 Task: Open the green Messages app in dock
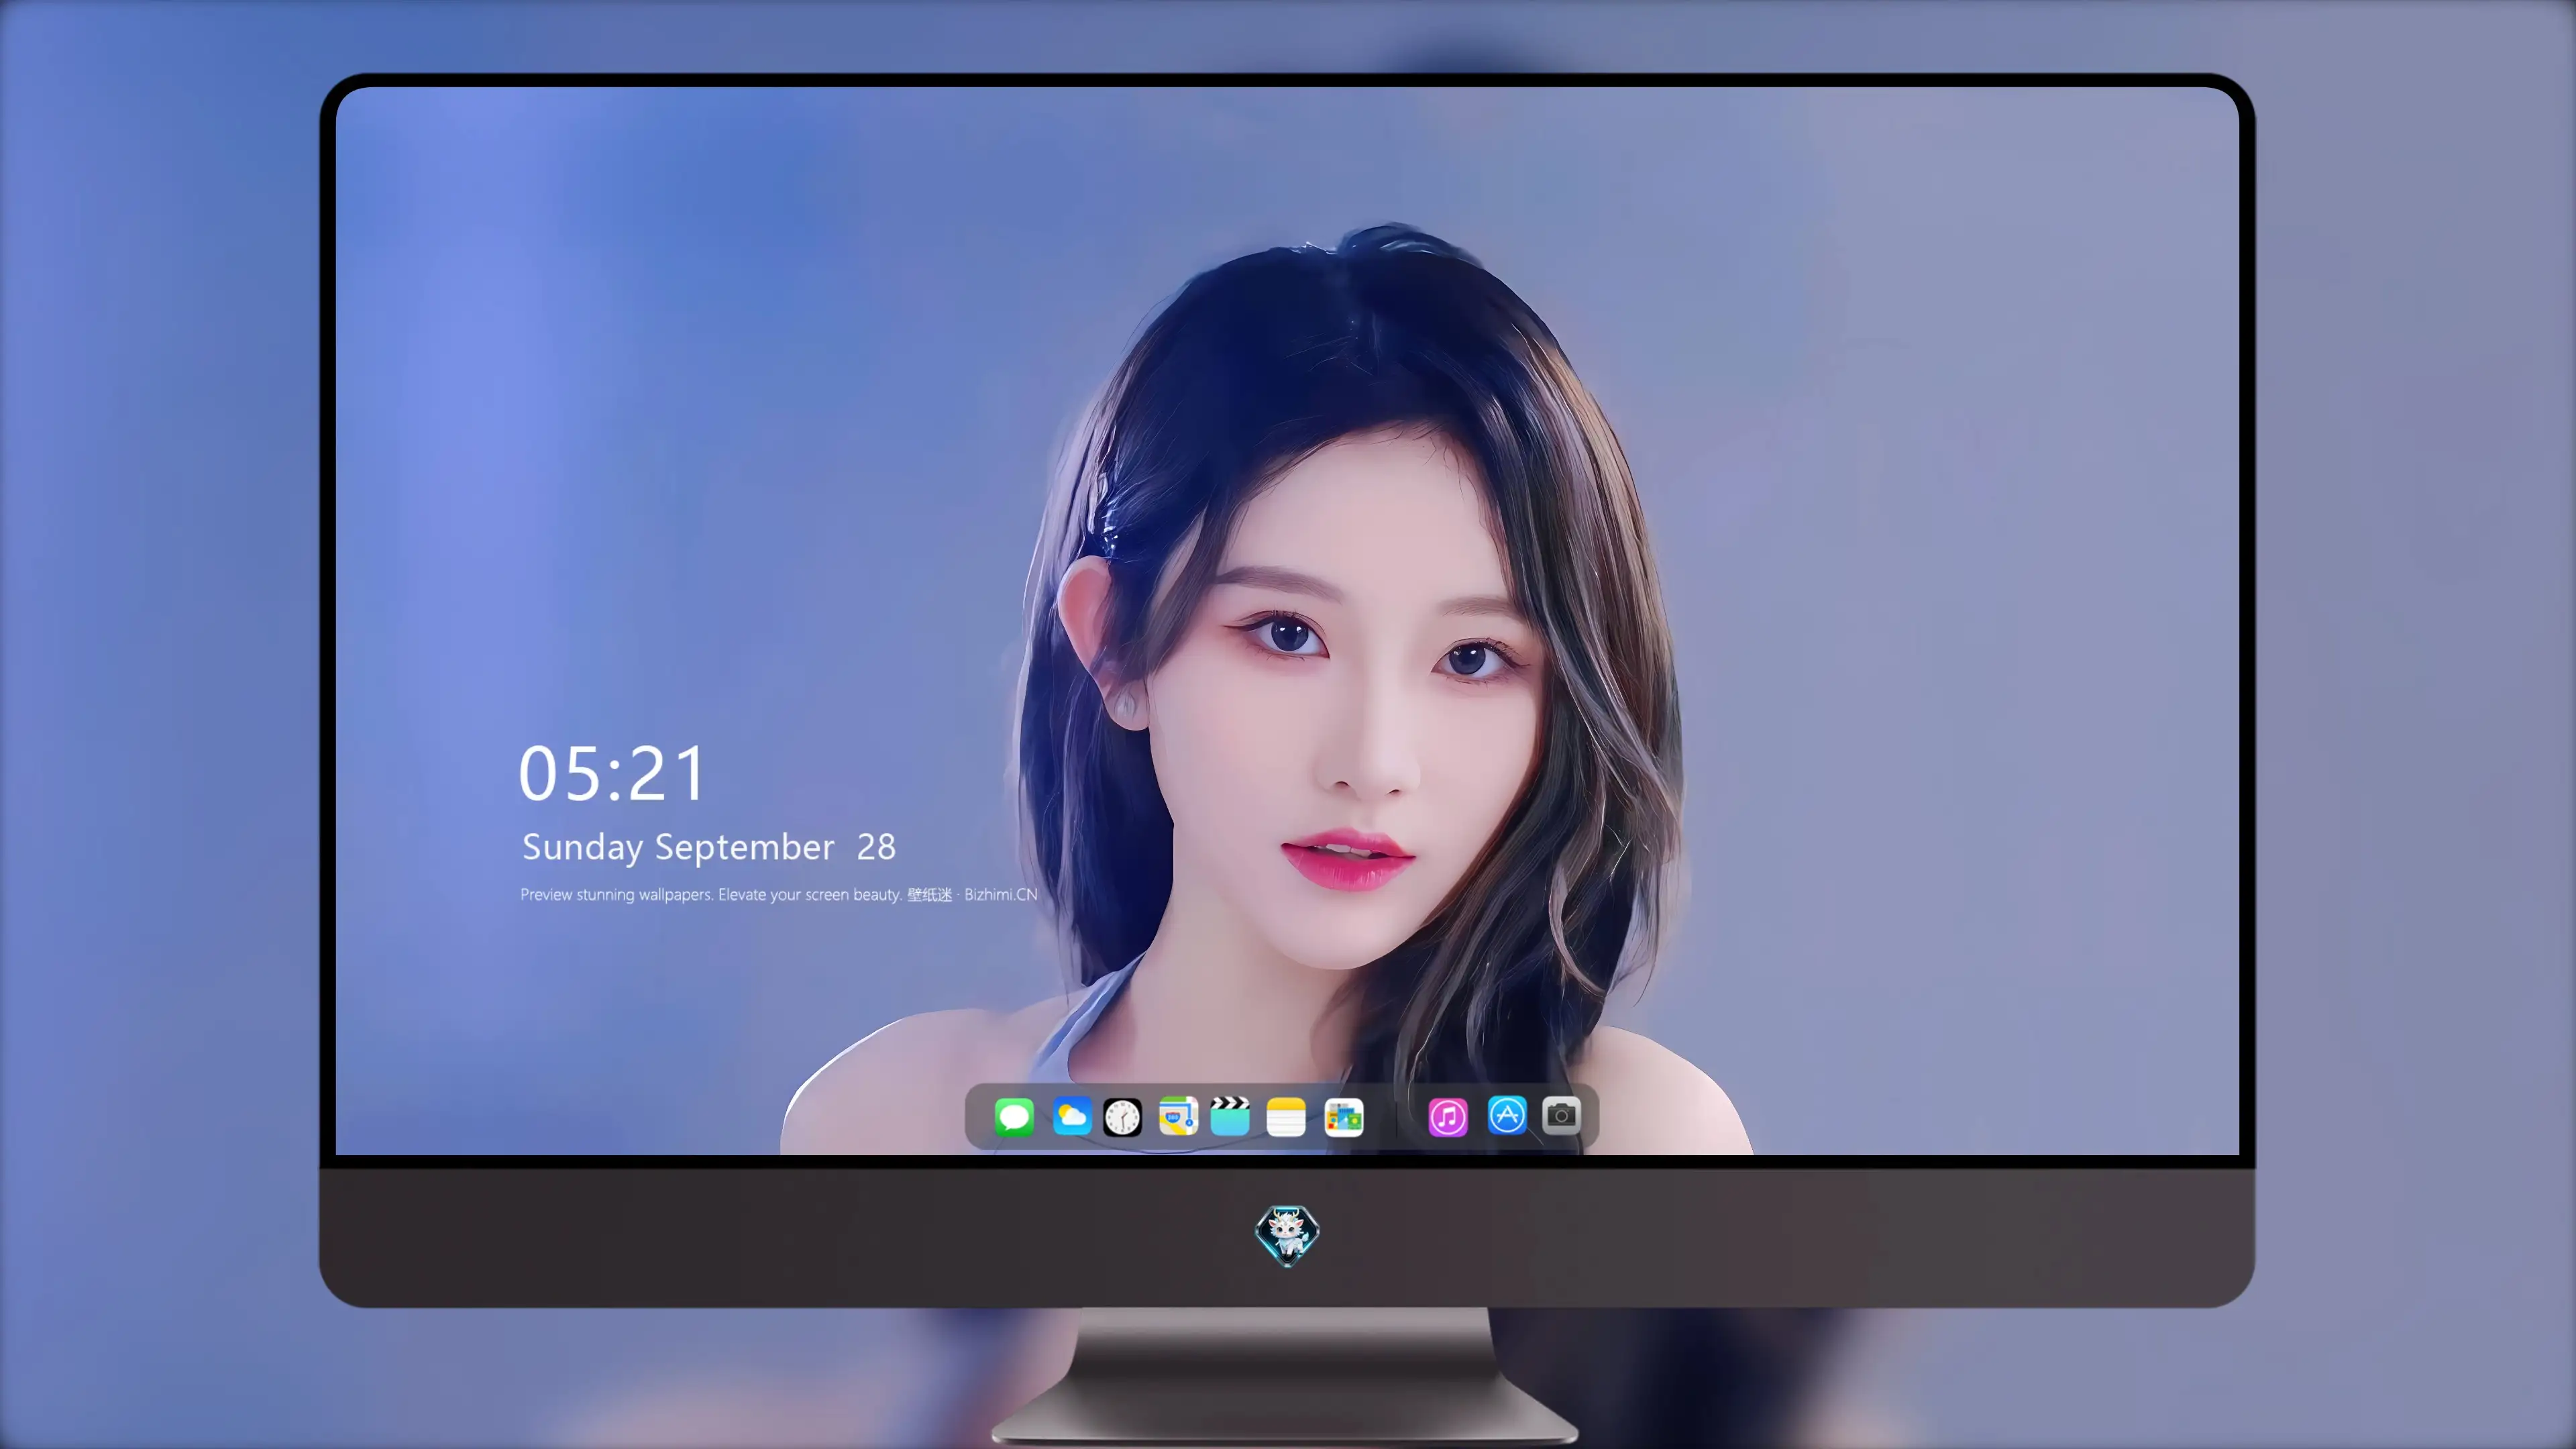1014,1116
